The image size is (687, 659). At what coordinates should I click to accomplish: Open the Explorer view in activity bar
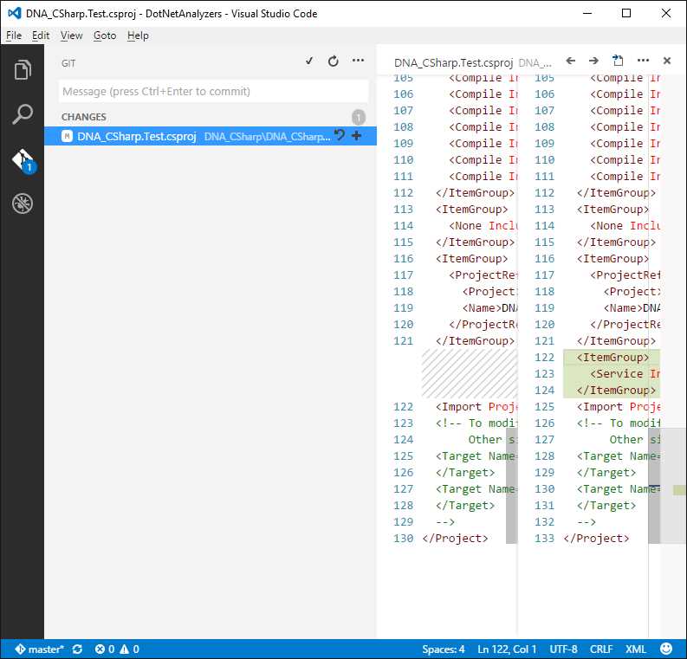click(23, 70)
